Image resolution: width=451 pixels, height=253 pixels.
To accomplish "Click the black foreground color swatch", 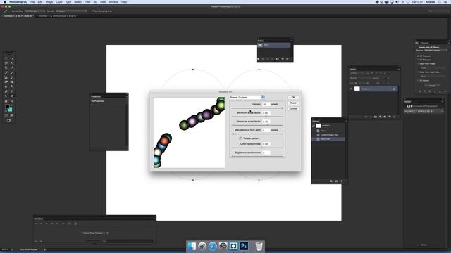I will [7, 107].
